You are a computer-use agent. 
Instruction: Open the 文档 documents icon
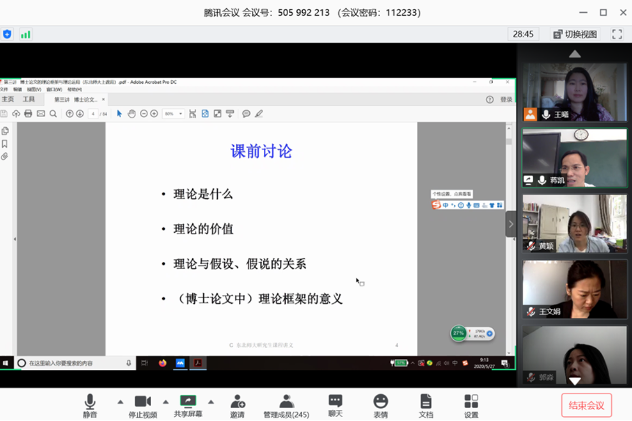(x=426, y=405)
